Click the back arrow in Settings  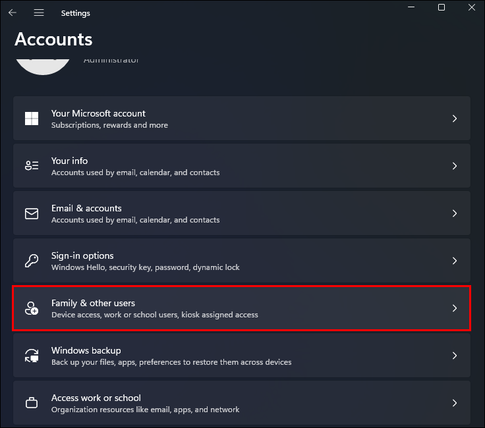coord(12,13)
